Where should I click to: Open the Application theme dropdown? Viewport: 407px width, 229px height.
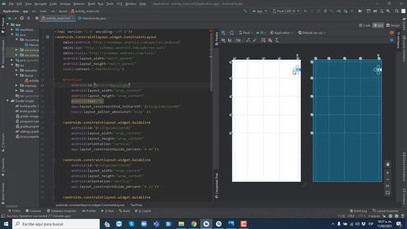point(281,32)
